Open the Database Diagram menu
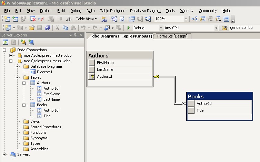Image resolution: width=260 pixels, height=162 pixels. [145, 11]
